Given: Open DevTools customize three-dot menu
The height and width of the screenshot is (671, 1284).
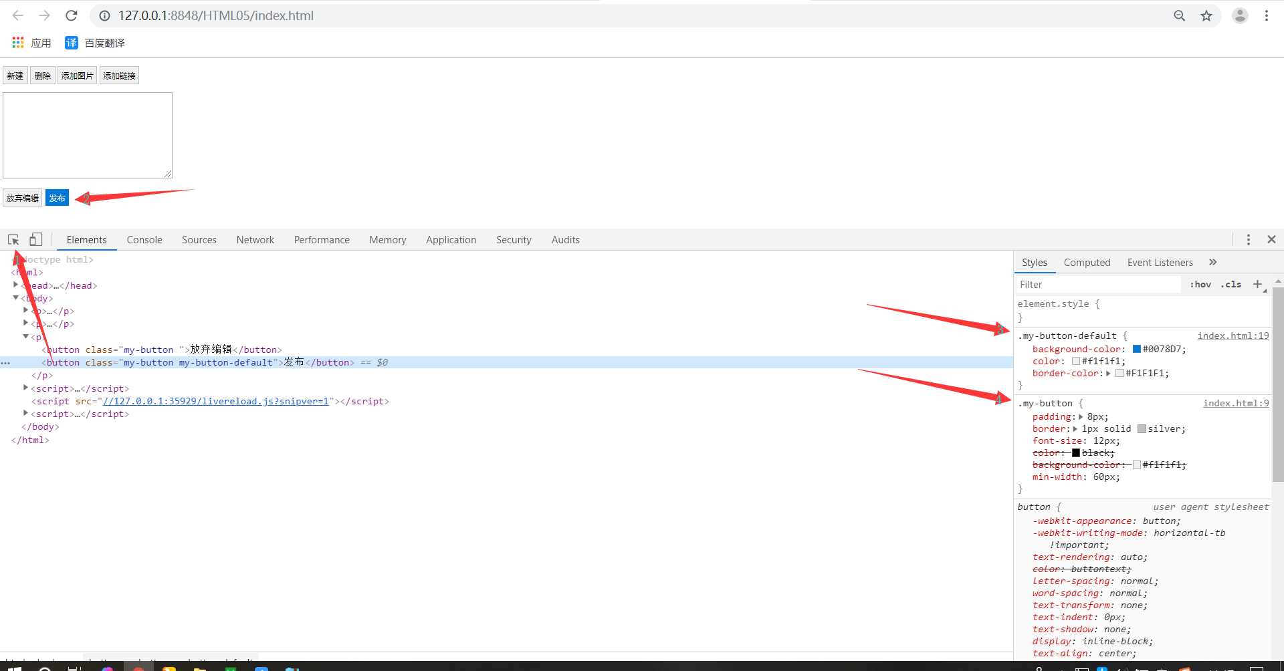Looking at the screenshot, I should point(1248,239).
